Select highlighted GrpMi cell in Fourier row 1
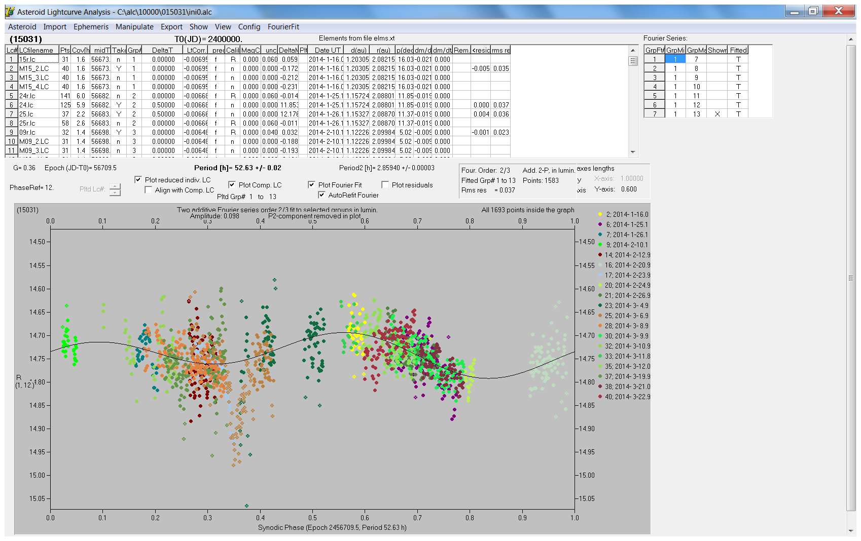 pyautogui.click(x=675, y=59)
